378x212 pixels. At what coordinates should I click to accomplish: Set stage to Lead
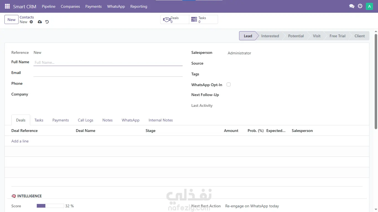[248, 36]
